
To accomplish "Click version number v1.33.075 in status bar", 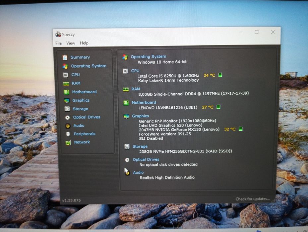I will [72, 200].
